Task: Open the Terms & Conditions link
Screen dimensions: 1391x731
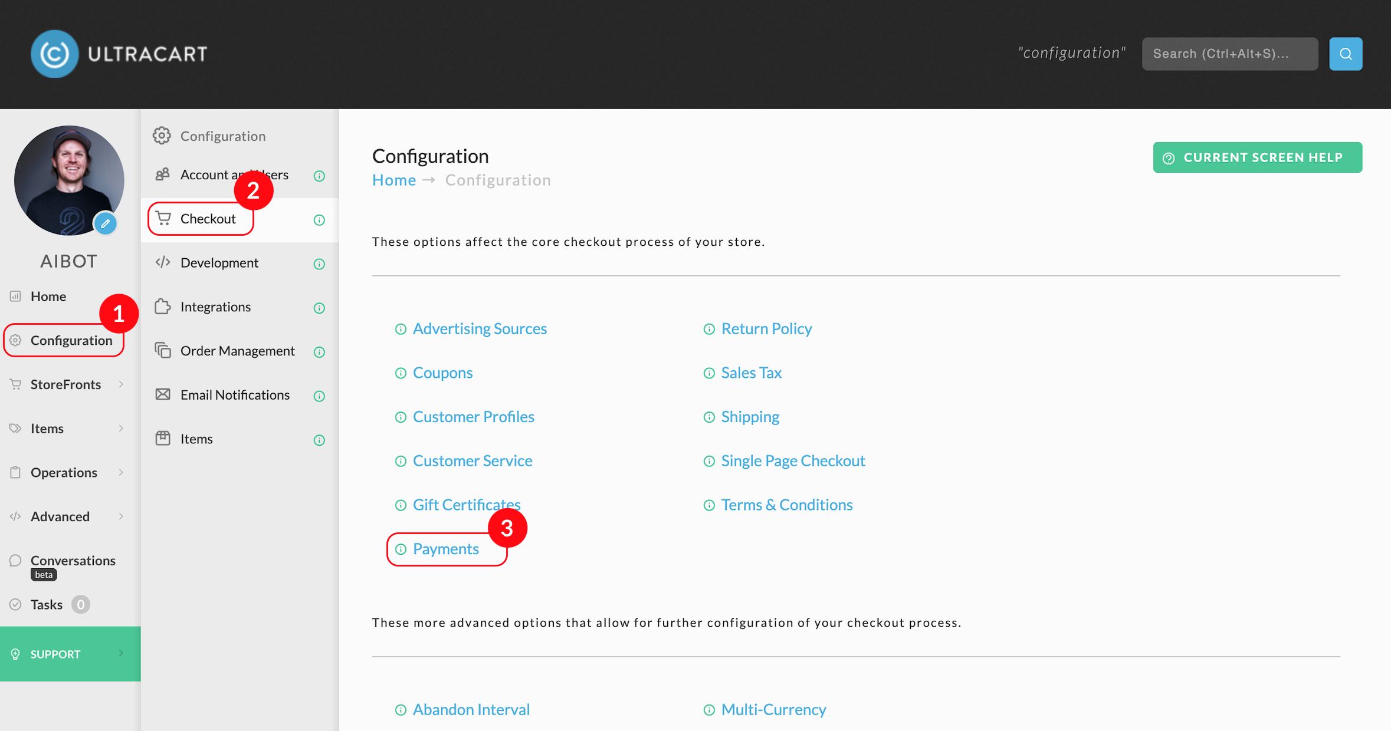Action: click(787, 505)
